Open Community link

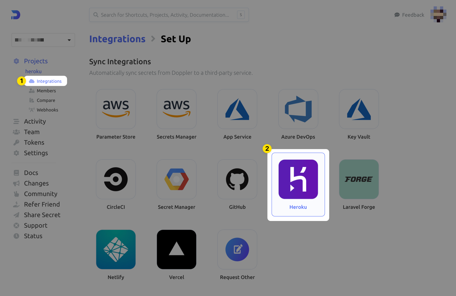point(41,194)
